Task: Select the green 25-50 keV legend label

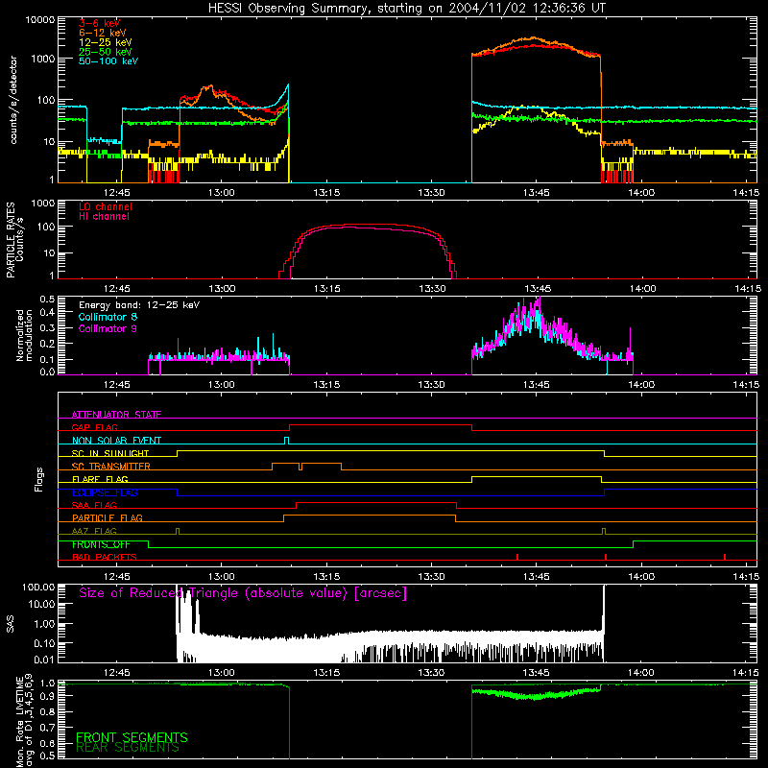Action: pyautogui.click(x=106, y=52)
